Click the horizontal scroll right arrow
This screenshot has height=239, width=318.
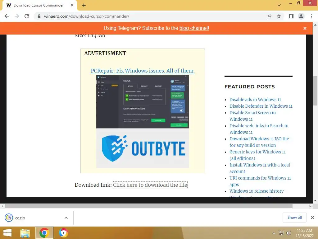[x=310, y=206]
